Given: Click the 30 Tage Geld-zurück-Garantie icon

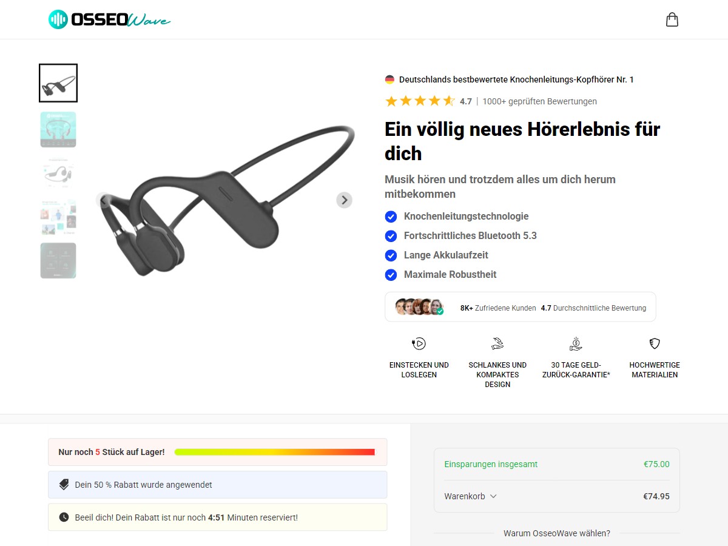Looking at the screenshot, I should click(576, 344).
